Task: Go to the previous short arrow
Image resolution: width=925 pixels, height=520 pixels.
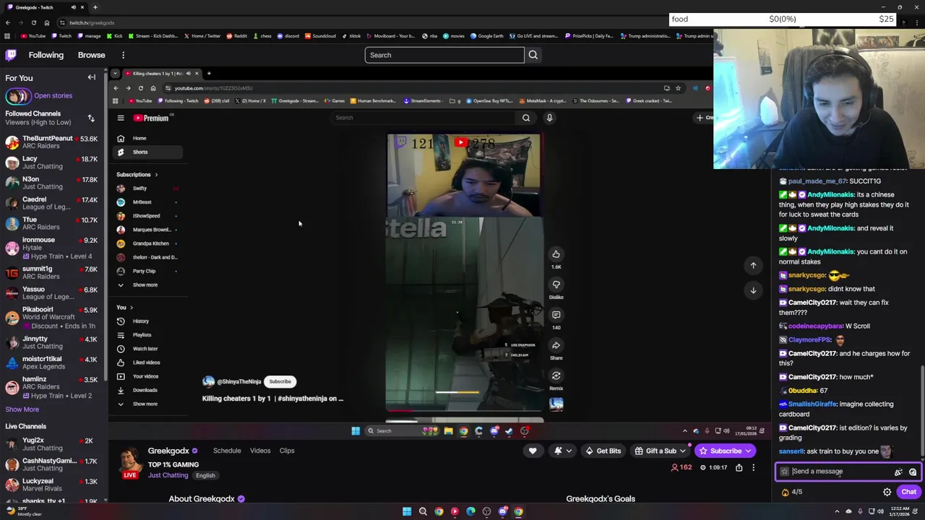Action: coord(753,266)
